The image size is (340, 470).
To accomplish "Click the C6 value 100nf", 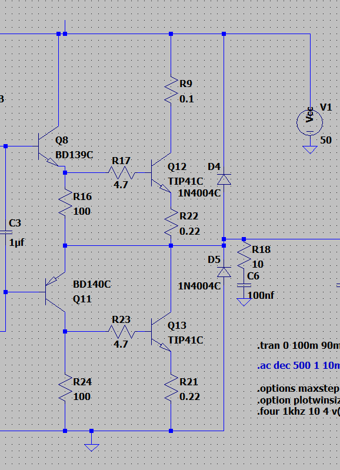I will (x=261, y=295).
